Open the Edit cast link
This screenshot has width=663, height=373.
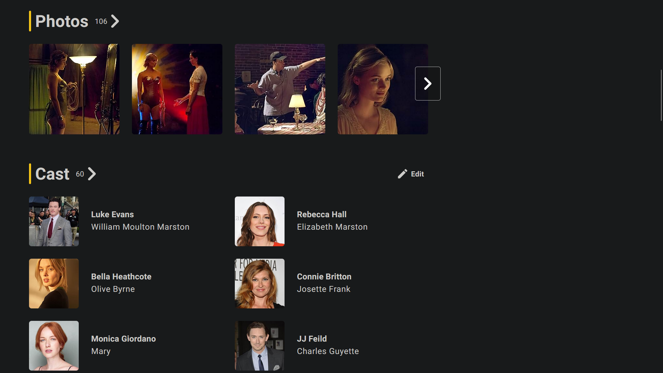pos(417,174)
